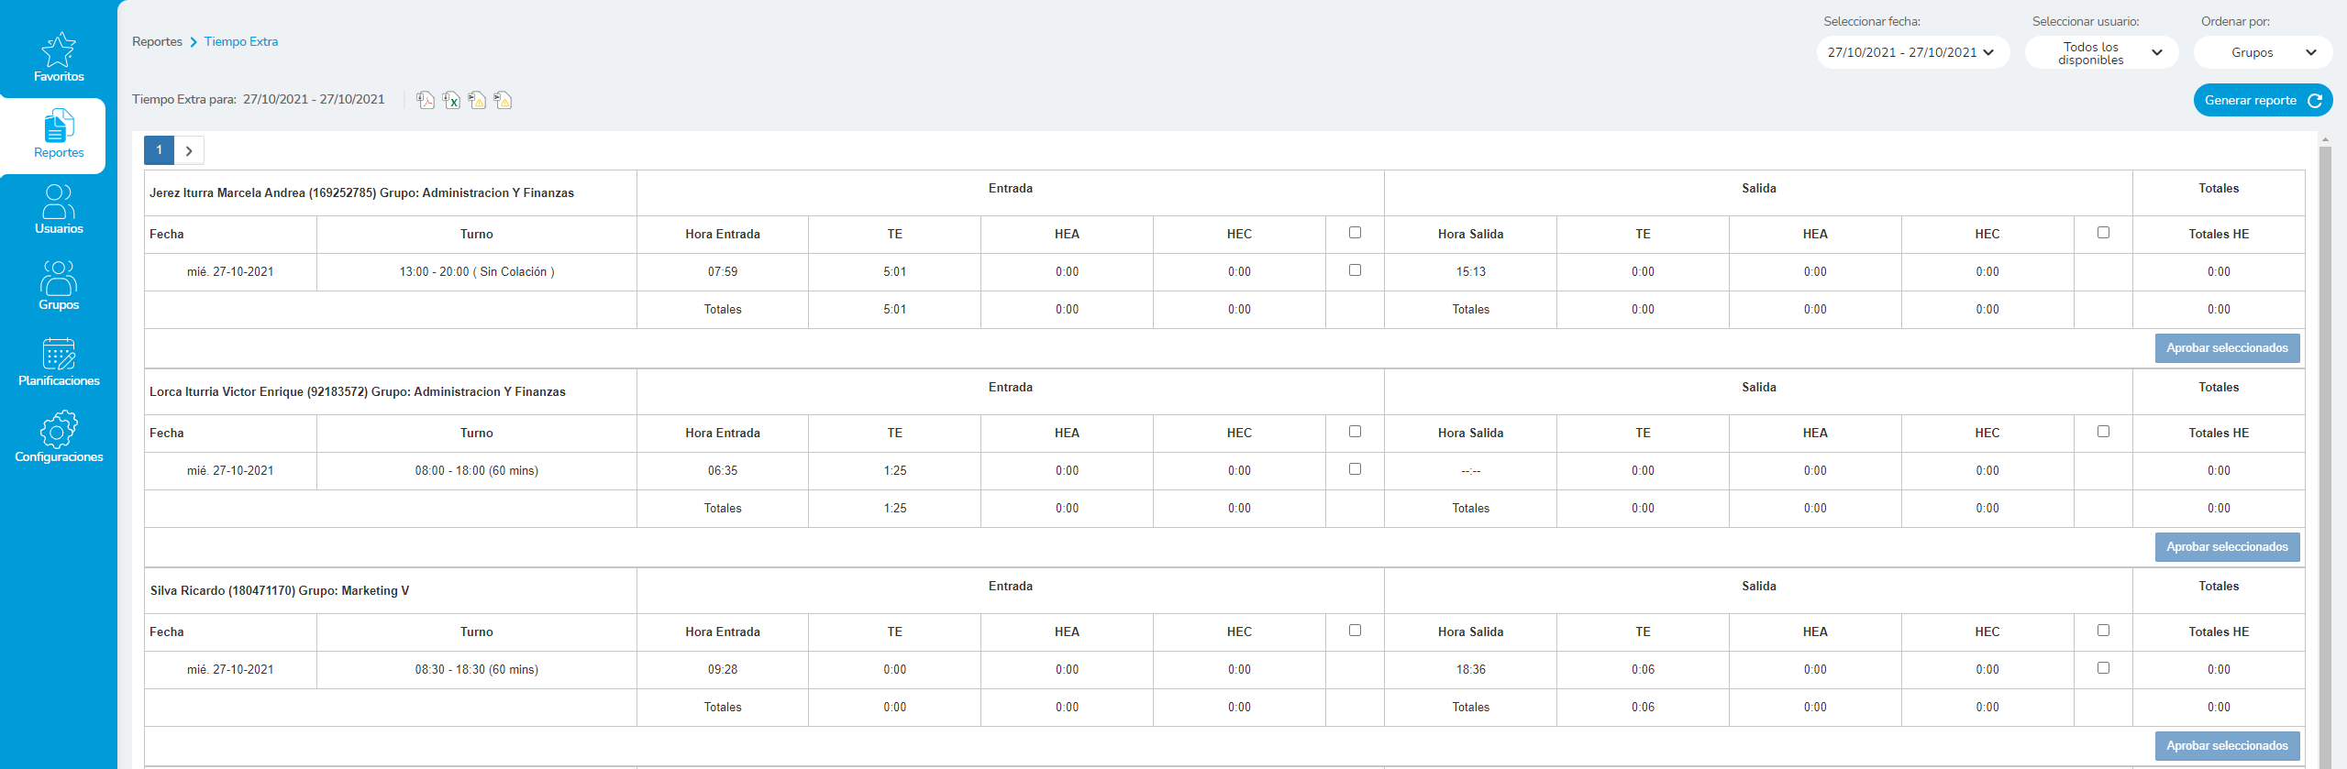Click the Generar reporte button
Viewport: 2347px width, 769px height.
tap(2262, 101)
